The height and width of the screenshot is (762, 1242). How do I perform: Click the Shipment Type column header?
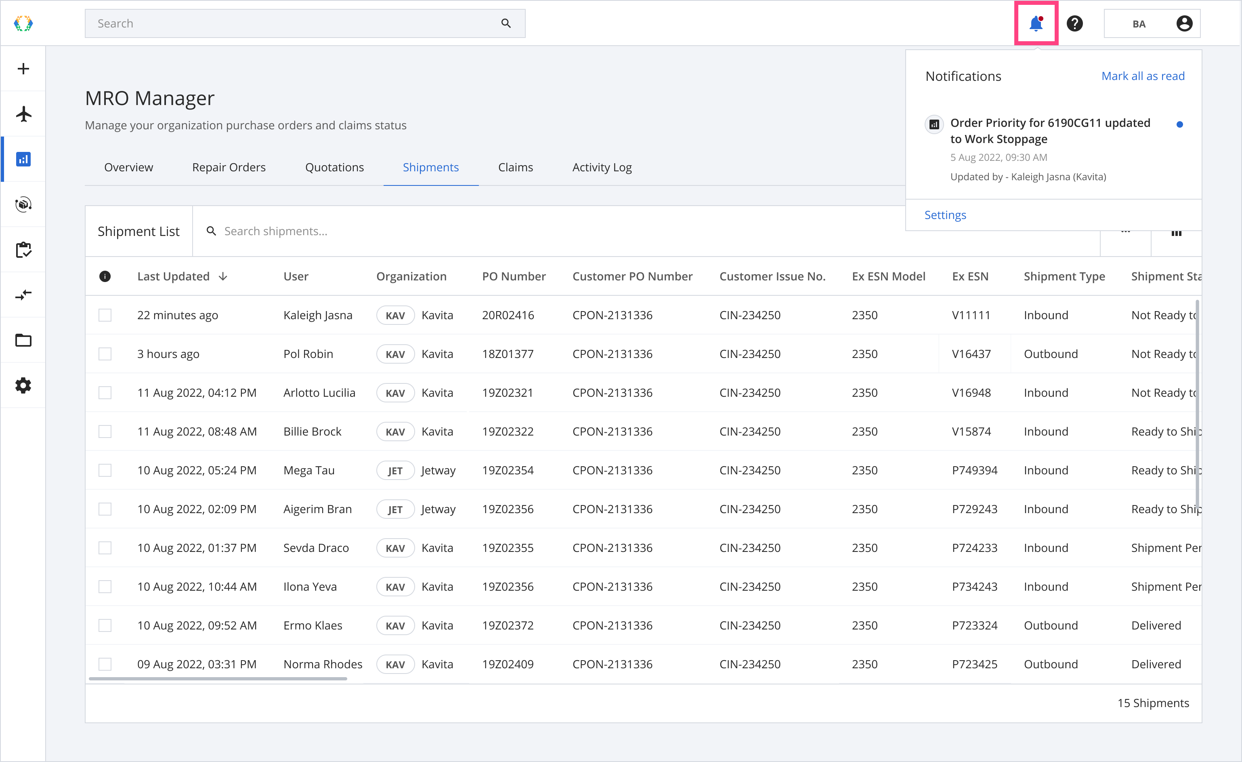(1064, 276)
